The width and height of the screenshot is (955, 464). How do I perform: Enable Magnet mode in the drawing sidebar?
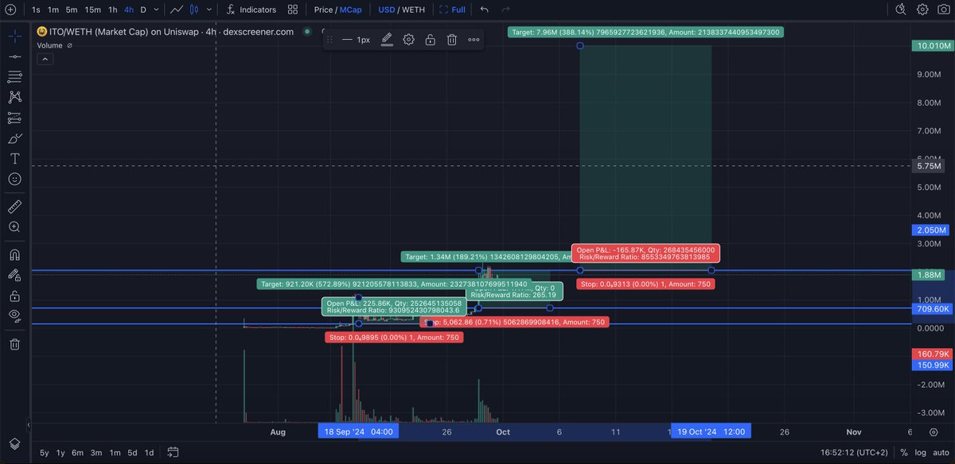14,253
